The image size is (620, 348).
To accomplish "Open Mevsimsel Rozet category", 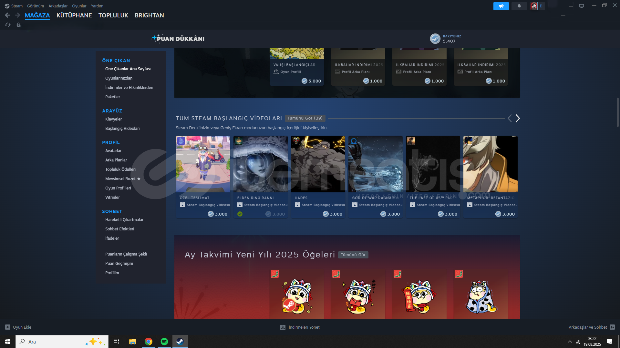I will tap(123, 179).
